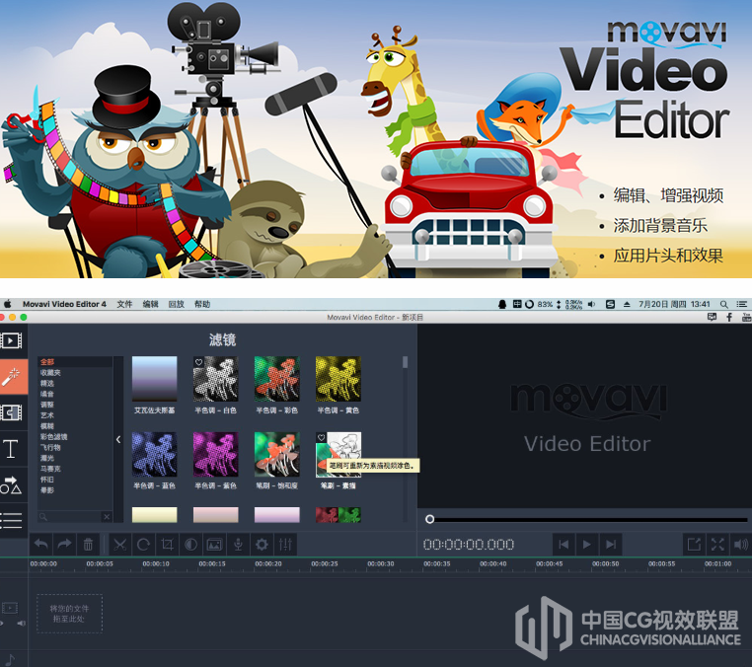Click the YouTube icon in title bar
The width and height of the screenshot is (752, 667).
pos(747,317)
